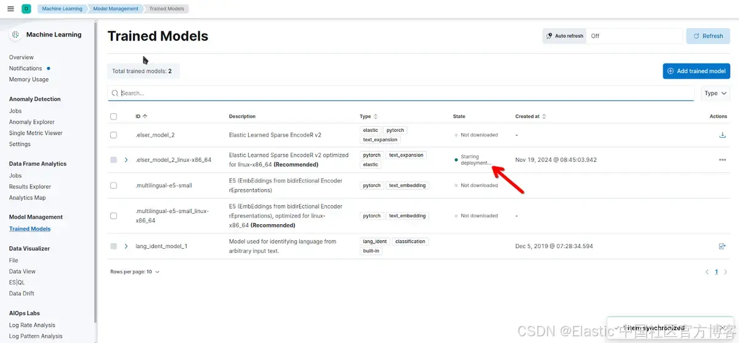The image size is (739, 343).
Task: Go to previous page arrow
Action: pyautogui.click(x=707, y=272)
